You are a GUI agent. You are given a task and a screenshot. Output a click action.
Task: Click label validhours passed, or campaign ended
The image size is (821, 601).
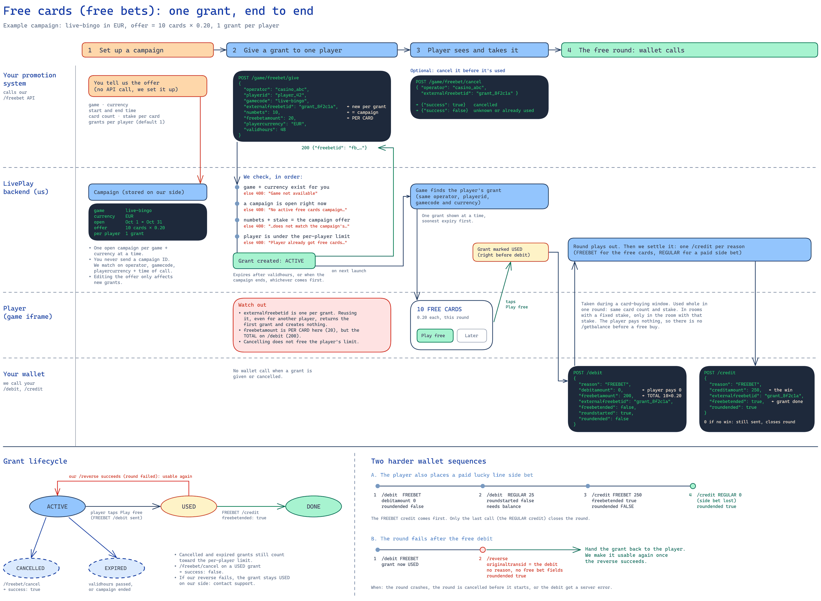pyautogui.click(x=111, y=587)
